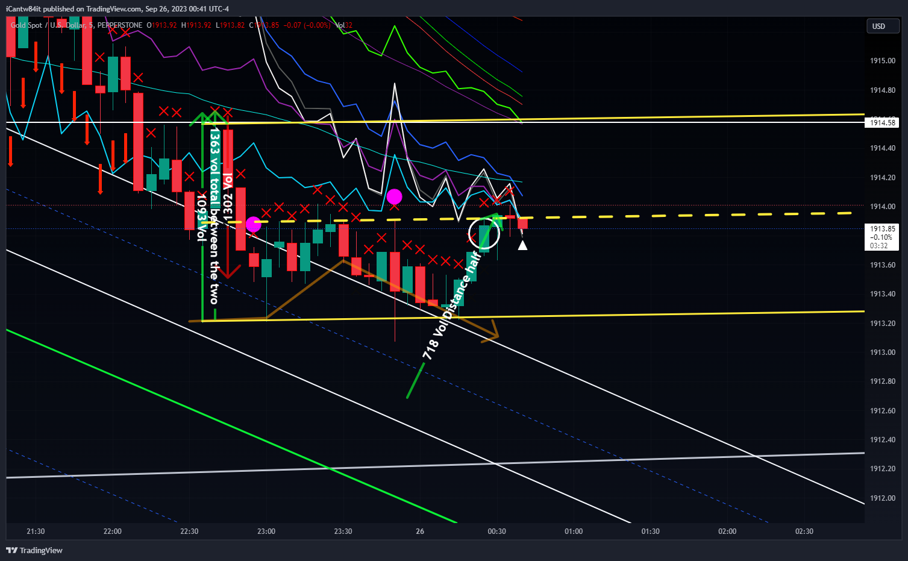Click the low value L1913.82 in legend
The image size is (908, 561).
[230, 25]
